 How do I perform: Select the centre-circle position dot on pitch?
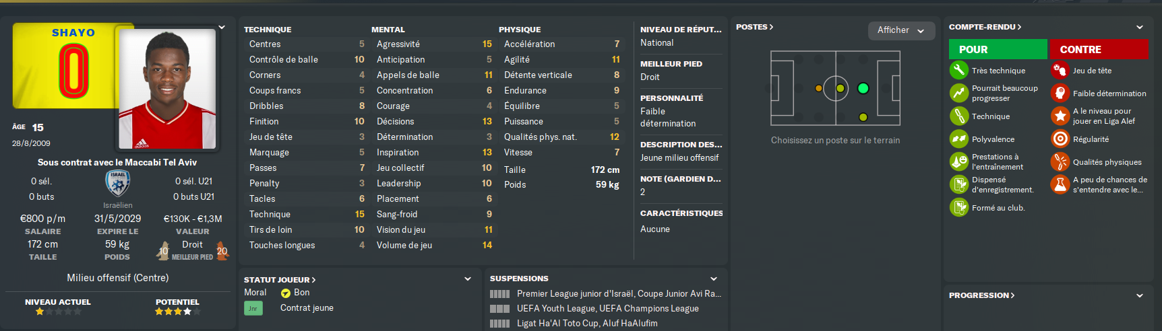(x=840, y=88)
